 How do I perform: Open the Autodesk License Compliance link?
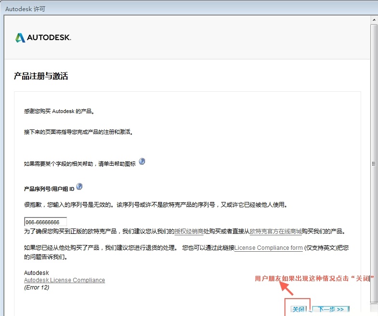tap(65, 280)
